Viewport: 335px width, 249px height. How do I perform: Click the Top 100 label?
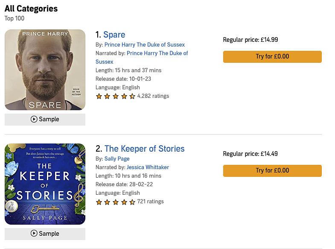point(15,18)
